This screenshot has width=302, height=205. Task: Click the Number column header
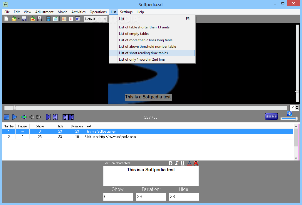coord(9,126)
